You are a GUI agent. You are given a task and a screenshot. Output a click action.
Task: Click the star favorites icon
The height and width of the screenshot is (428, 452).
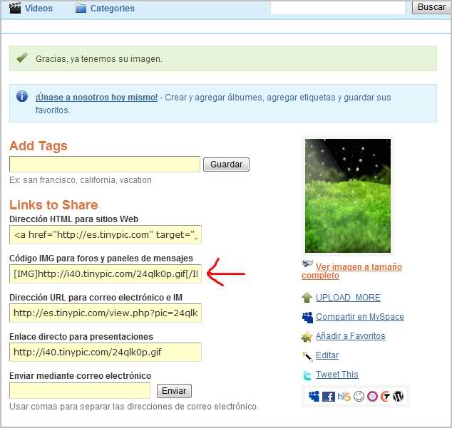tap(307, 336)
